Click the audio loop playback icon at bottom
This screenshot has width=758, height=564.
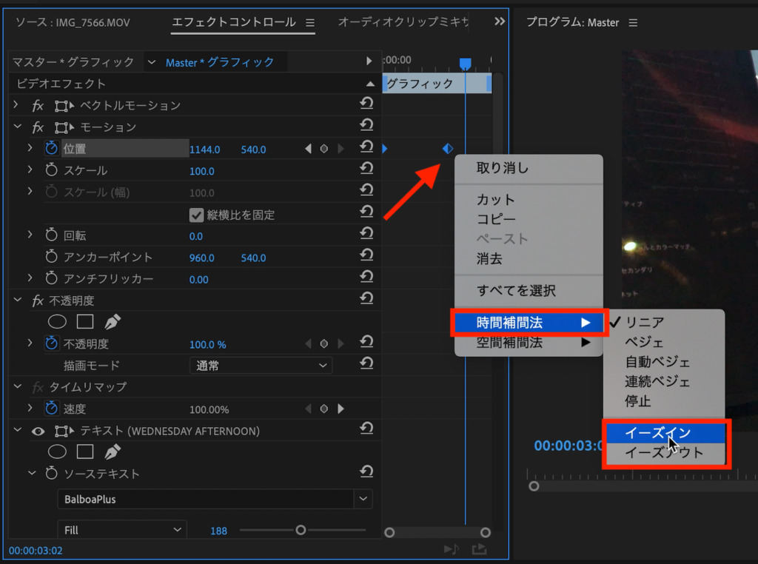coord(452,549)
